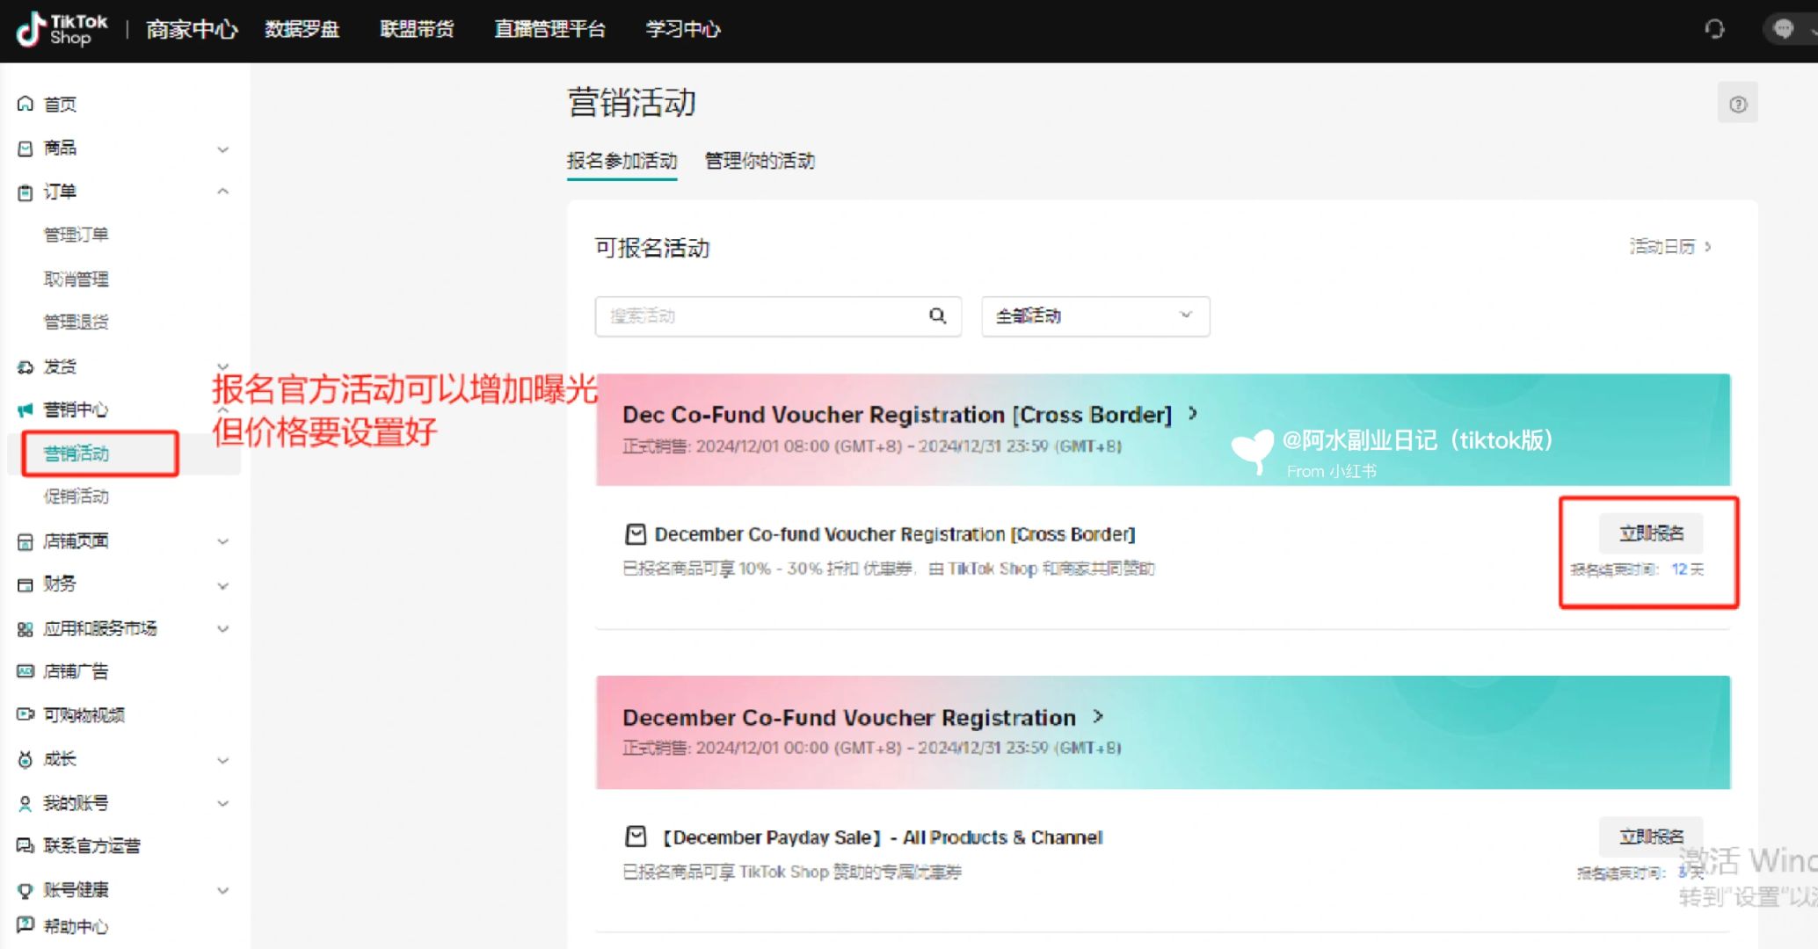
Task: Expand the 成长 section chevron
Action: (x=223, y=760)
